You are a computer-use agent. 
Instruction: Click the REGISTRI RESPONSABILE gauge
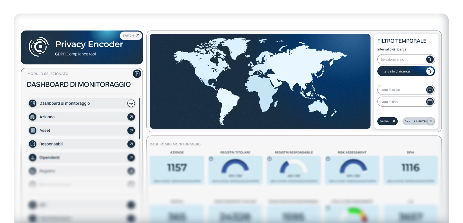point(293,166)
